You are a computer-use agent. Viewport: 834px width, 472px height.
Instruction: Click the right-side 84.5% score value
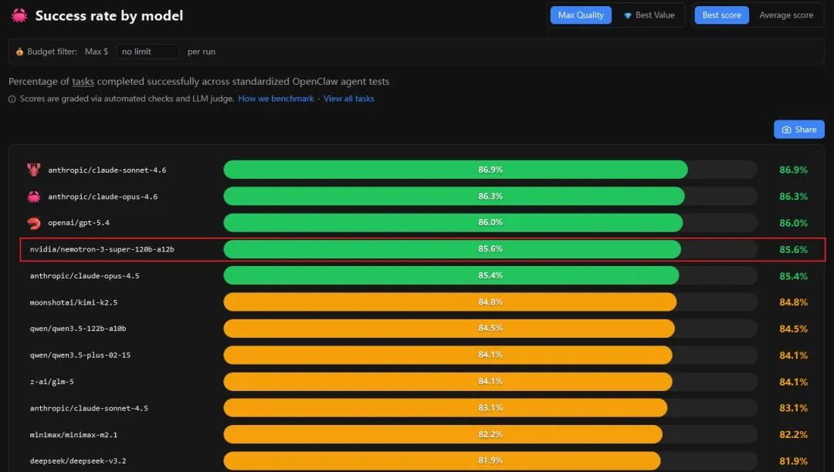[793, 329]
